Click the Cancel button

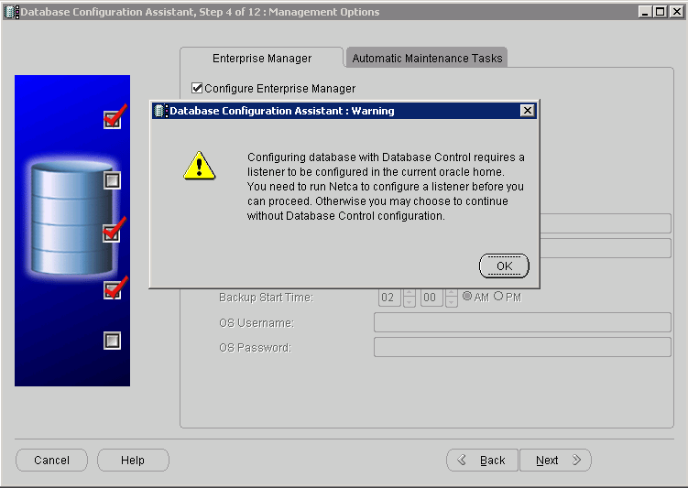tap(52, 460)
